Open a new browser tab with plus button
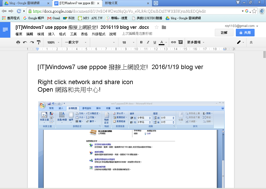 (156, 3)
